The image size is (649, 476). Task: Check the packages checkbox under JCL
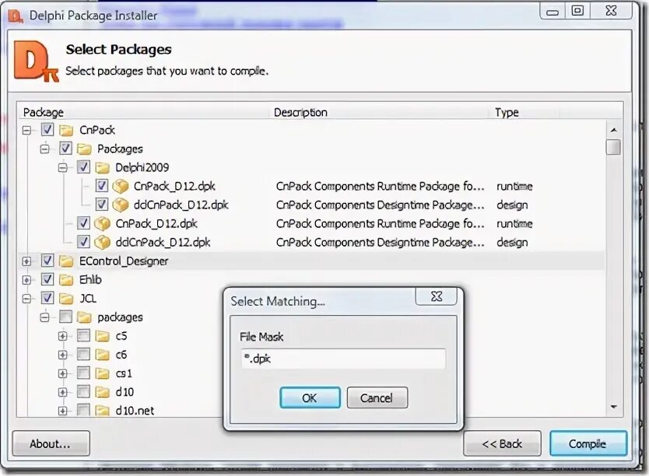(x=65, y=317)
